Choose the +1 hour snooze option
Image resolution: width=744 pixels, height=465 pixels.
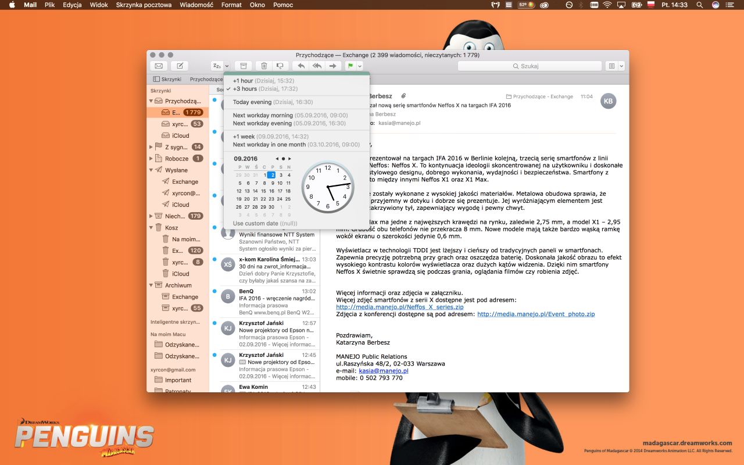coord(296,81)
